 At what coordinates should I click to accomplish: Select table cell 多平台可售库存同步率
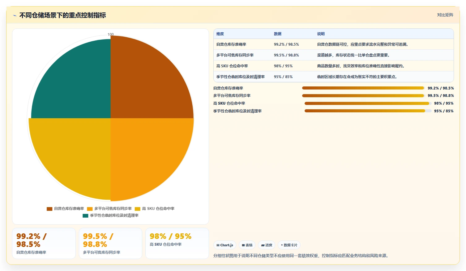tap(235, 55)
